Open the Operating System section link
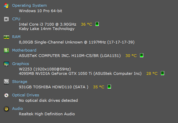Viewport: 178px width, 123px height. (x=29, y=5)
